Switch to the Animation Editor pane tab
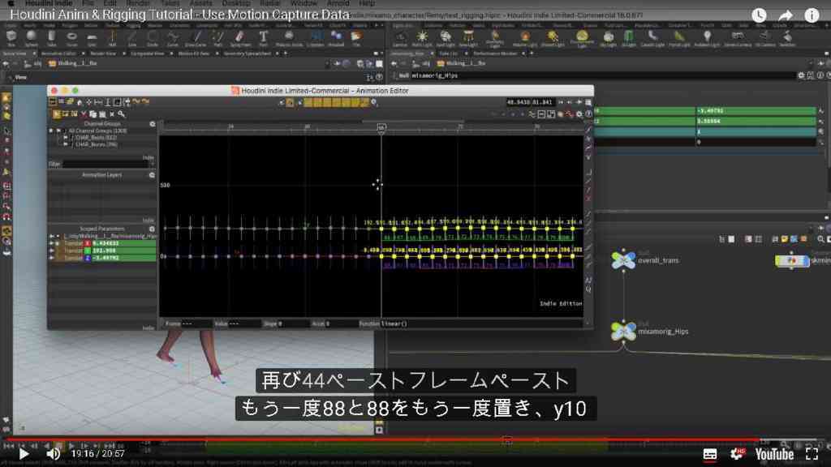831x467 pixels. (58, 54)
